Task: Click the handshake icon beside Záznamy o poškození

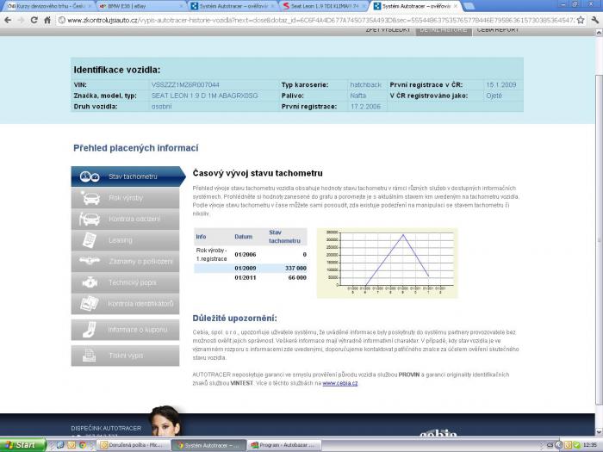Action: pos(90,261)
